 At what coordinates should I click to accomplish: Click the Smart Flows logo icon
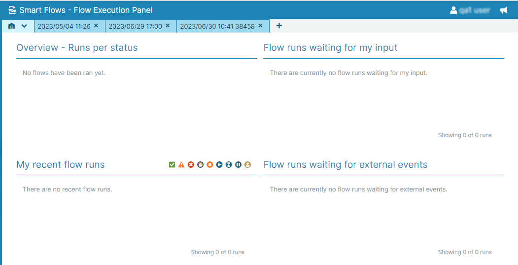coord(12,10)
